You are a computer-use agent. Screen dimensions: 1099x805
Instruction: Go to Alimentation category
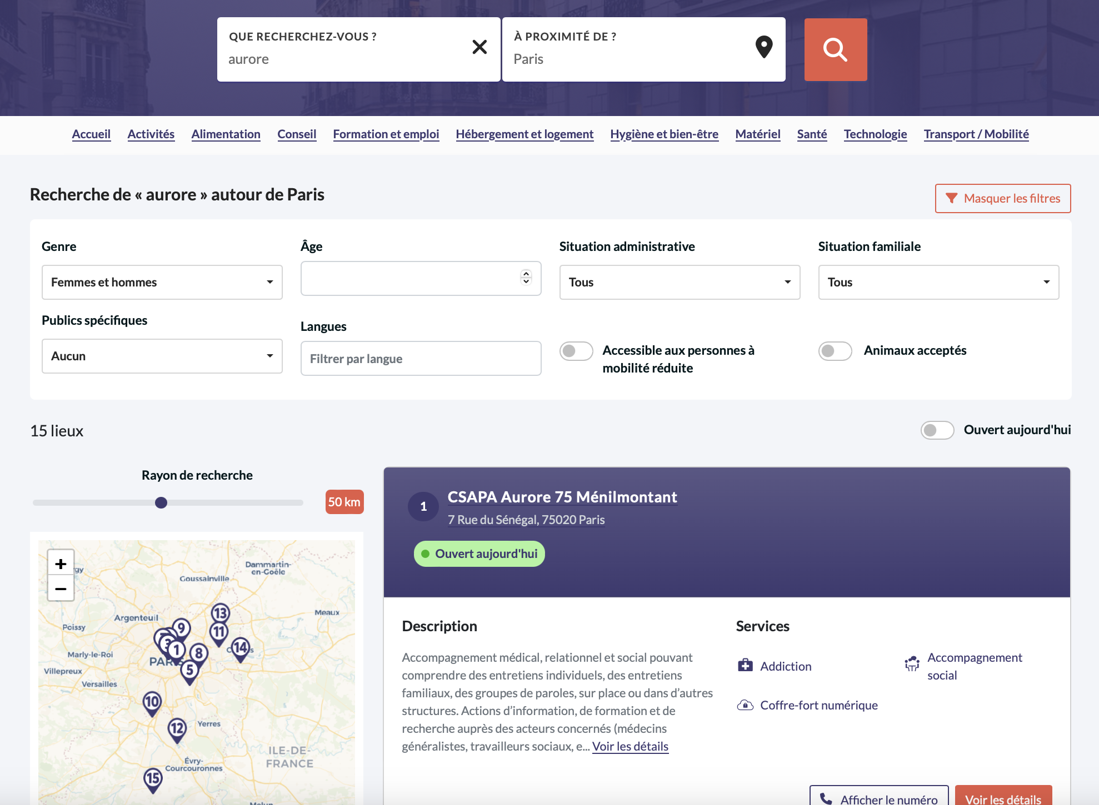click(226, 134)
